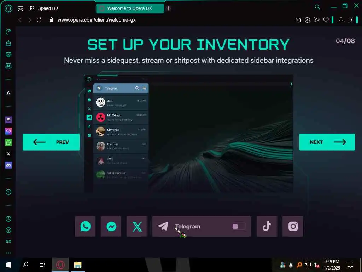362x272 pixels.
Task: Open X (Twitter) in sidebar
Action: (8, 154)
